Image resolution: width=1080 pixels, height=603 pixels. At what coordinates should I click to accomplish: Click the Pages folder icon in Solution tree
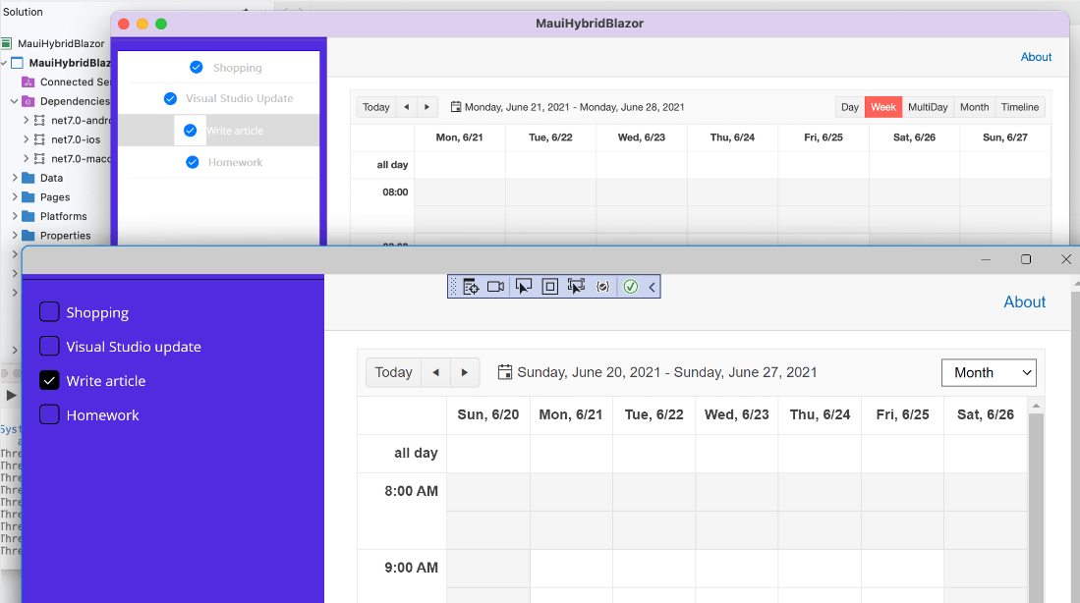(28, 196)
